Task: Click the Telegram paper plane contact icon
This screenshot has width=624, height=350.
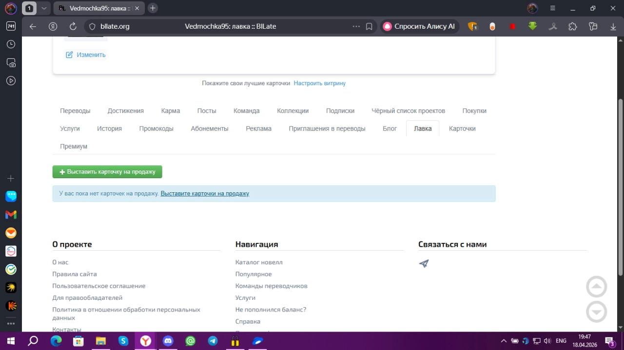Action: coord(424,263)
